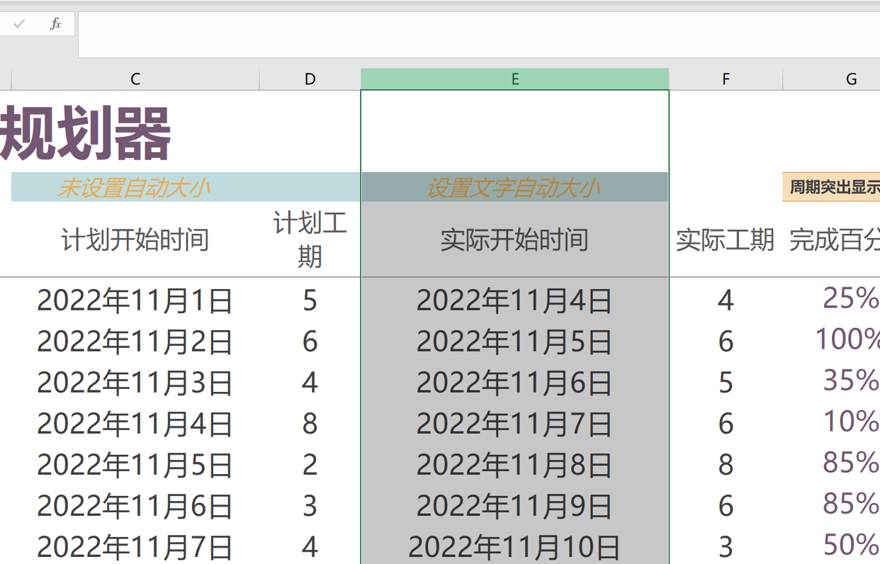This screenshot has width=880, height=564.
Task: Select column E header
Action: coord(515,79)
